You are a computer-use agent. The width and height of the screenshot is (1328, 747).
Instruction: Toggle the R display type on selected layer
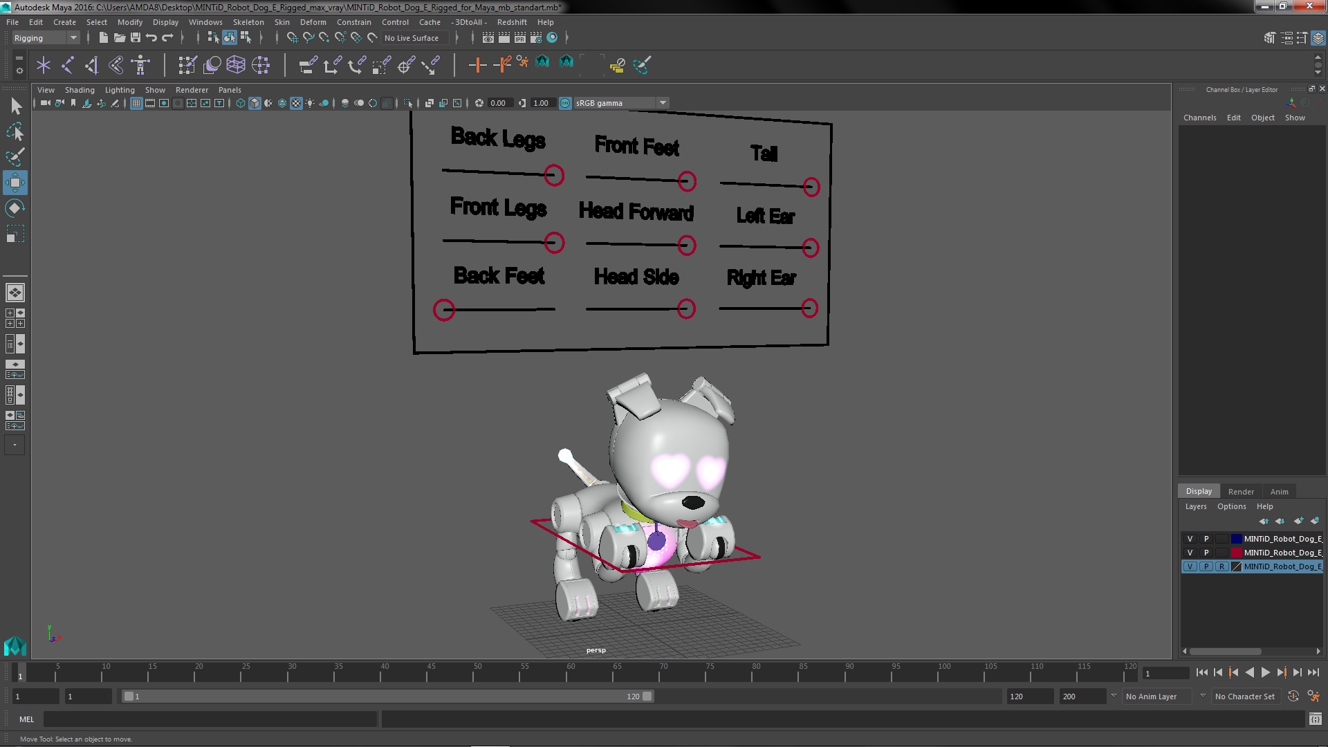click(1222, 566)
